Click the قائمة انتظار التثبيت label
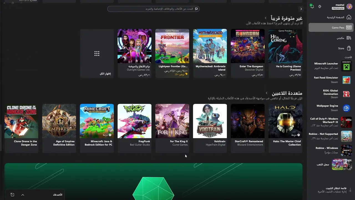355x200 pixels. pos(336,188)
